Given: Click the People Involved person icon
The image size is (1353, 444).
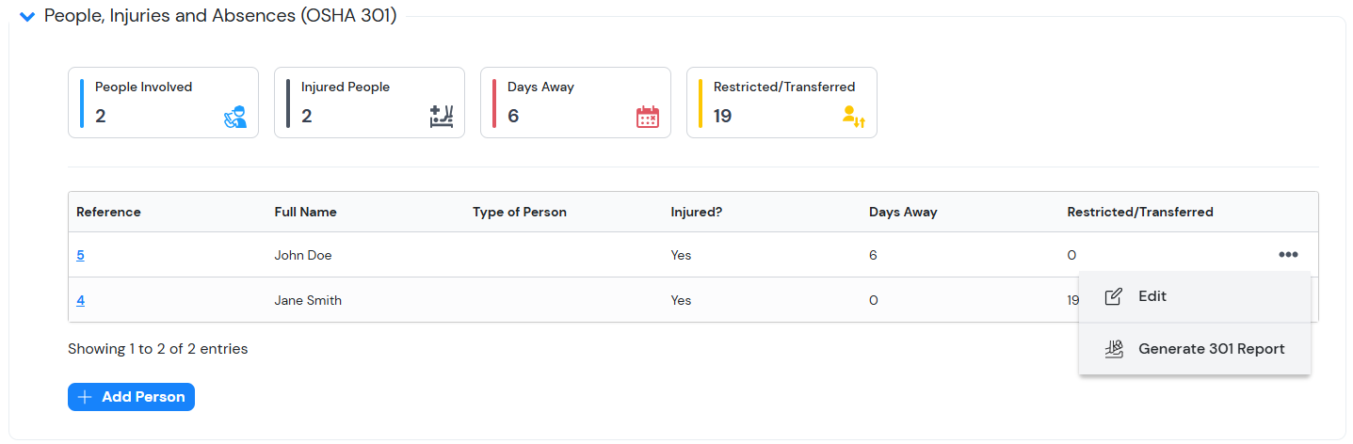Looking at the screenshot, I should [x=235, y=118].
